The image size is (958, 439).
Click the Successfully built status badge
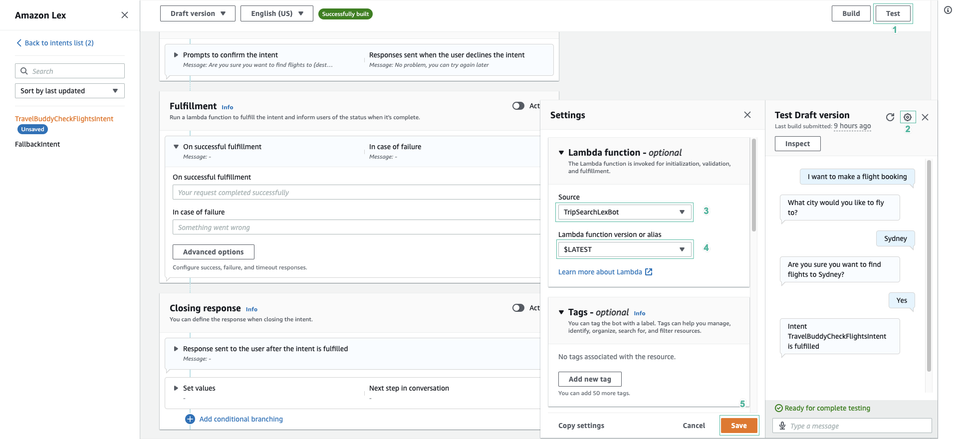pyautogui.click(x=345, y=14)
